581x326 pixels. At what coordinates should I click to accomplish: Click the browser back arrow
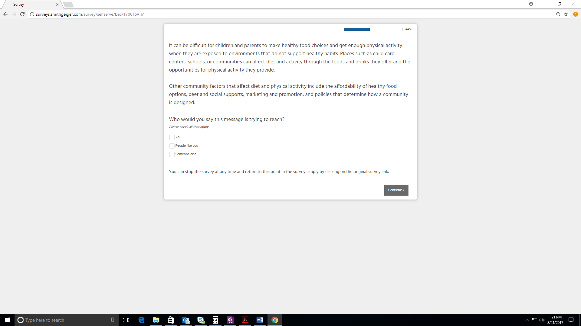(5, 14)
